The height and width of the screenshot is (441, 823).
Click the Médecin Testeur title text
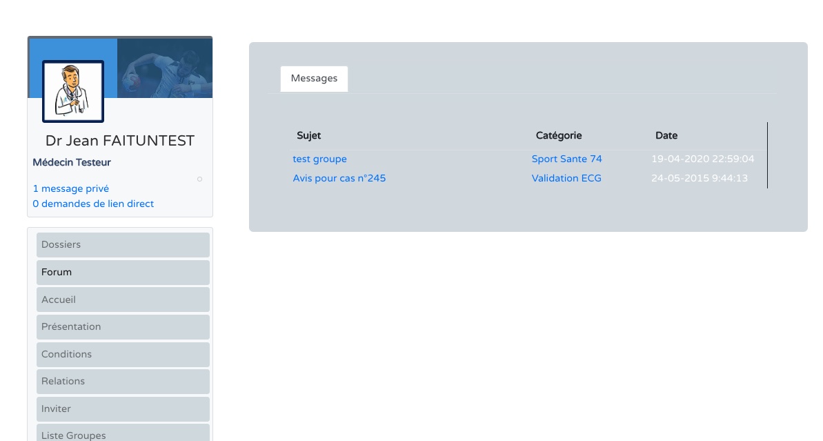pos(72,163)
